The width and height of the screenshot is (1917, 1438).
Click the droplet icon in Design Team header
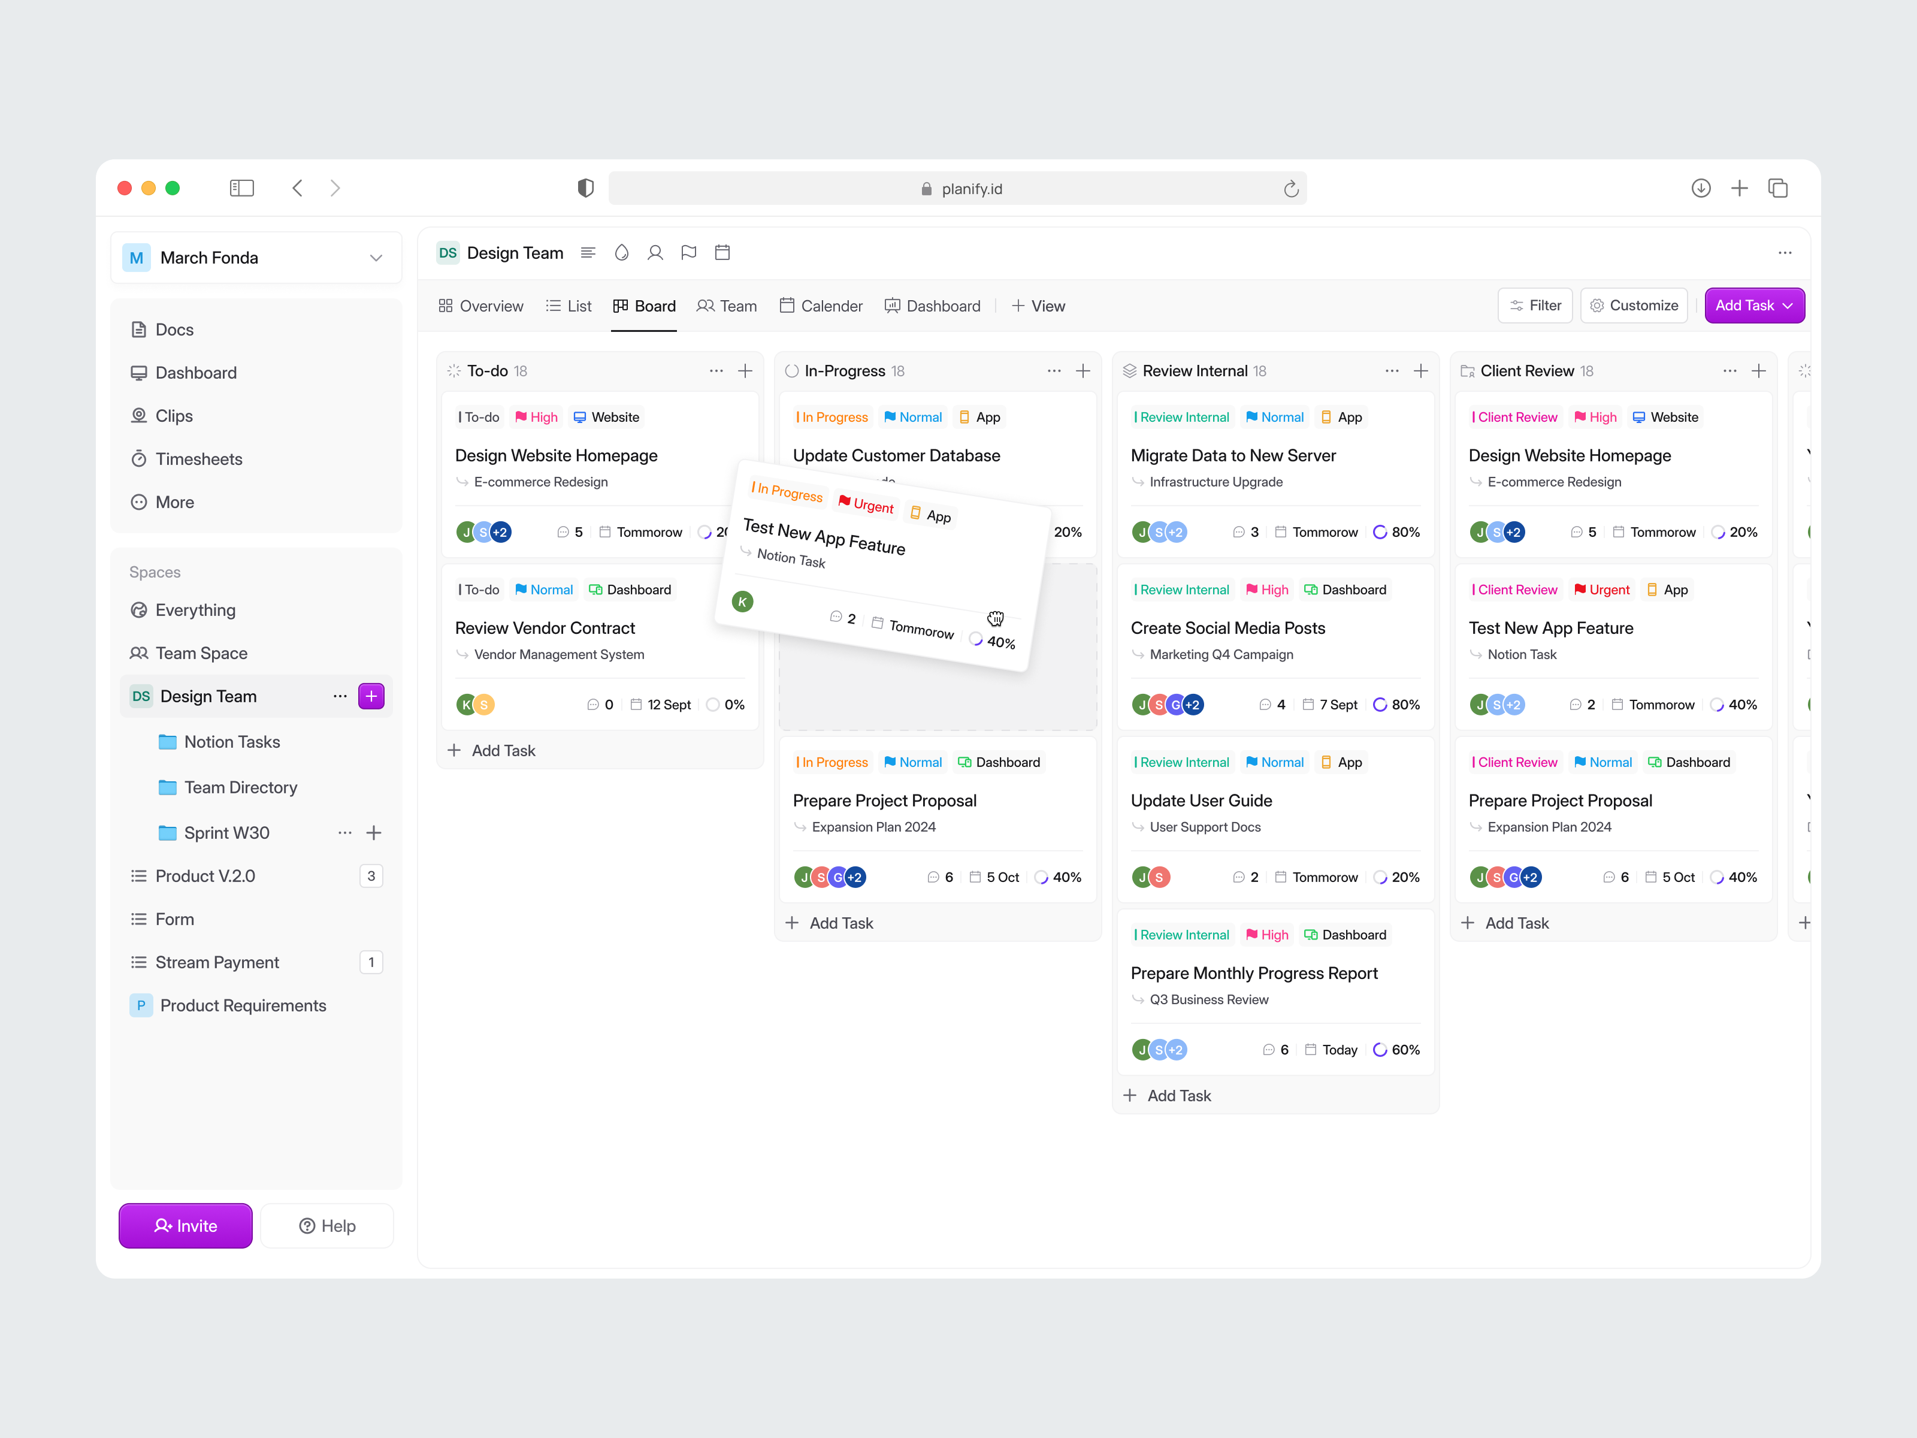click(621, 252)
